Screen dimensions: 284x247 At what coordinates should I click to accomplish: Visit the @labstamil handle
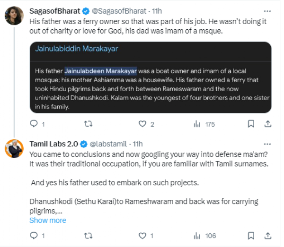tap(110, 144)
